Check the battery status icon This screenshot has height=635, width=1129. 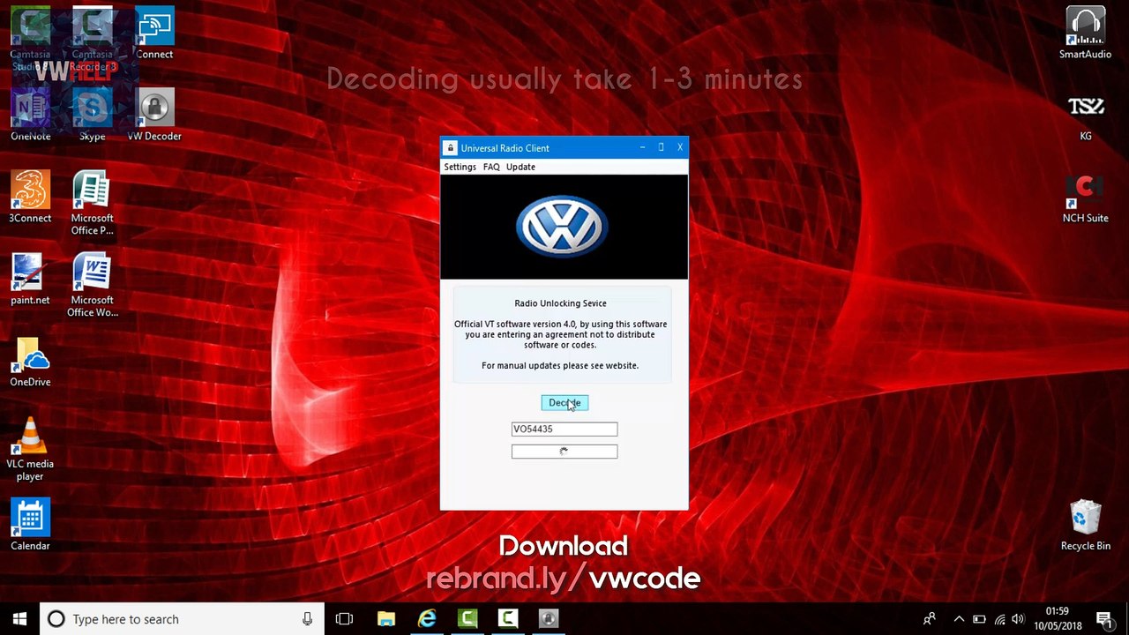979,619
